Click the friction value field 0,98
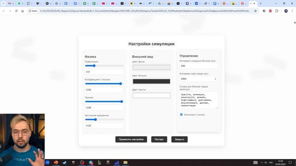This screenshot has width=296, height=166. pos(104,107)
